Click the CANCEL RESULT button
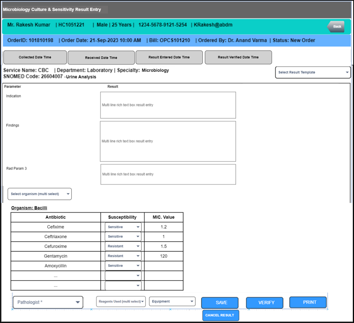354x323 pixels. (x=221, y=315)
